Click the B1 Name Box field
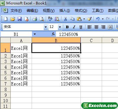 point(16,34)
